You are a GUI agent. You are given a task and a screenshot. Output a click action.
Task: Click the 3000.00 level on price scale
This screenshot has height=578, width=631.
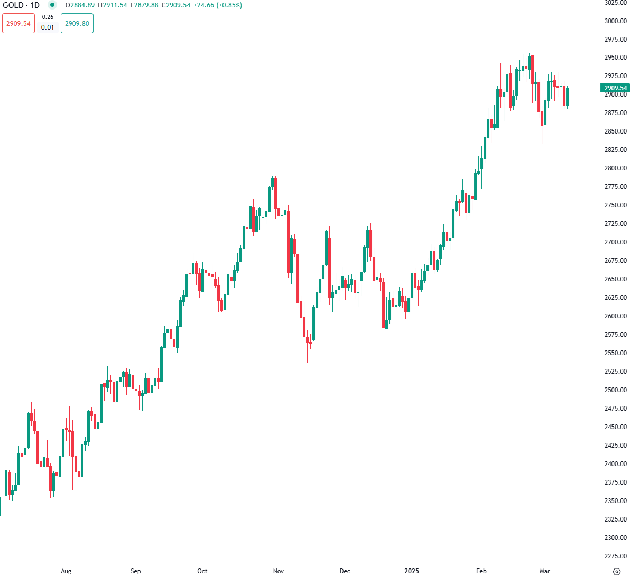pyautogui.click(x=616, y=21)
